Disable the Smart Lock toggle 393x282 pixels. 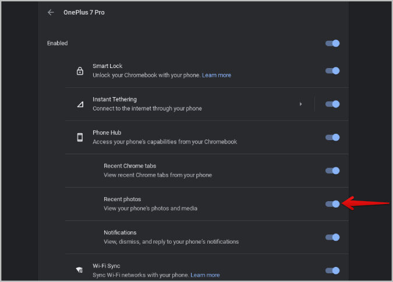click(332, 71)
